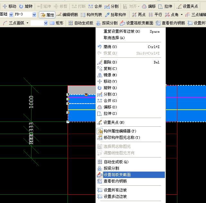Click the 偏移 (Offset) toolbar tool

pos(149,6)
